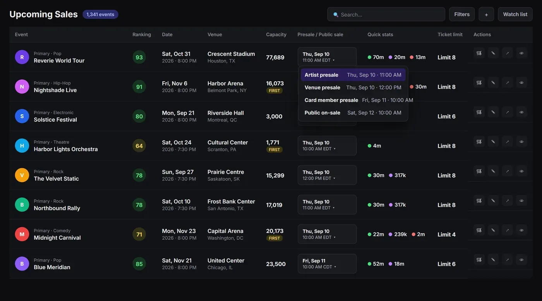Click the pencil icon for The Velvet Static
This screenshot has height=301, width=542.
pos(493,171)
